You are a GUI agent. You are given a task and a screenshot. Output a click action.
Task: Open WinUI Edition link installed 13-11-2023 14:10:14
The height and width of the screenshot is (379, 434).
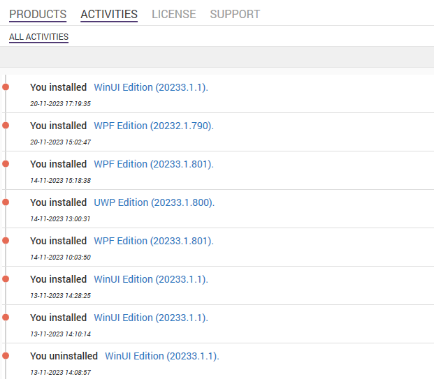pos(151,318)
